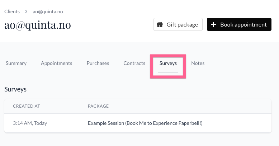The width and height of the screenshot is (279, 146).
Task: Click the Gift package button label
Action: coord(182,24)
